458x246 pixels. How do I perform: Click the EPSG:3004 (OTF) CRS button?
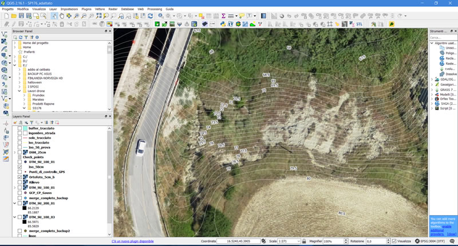tap(430, 241)
